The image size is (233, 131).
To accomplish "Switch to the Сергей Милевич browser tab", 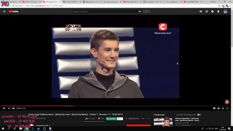I will [x=112, y=2].
